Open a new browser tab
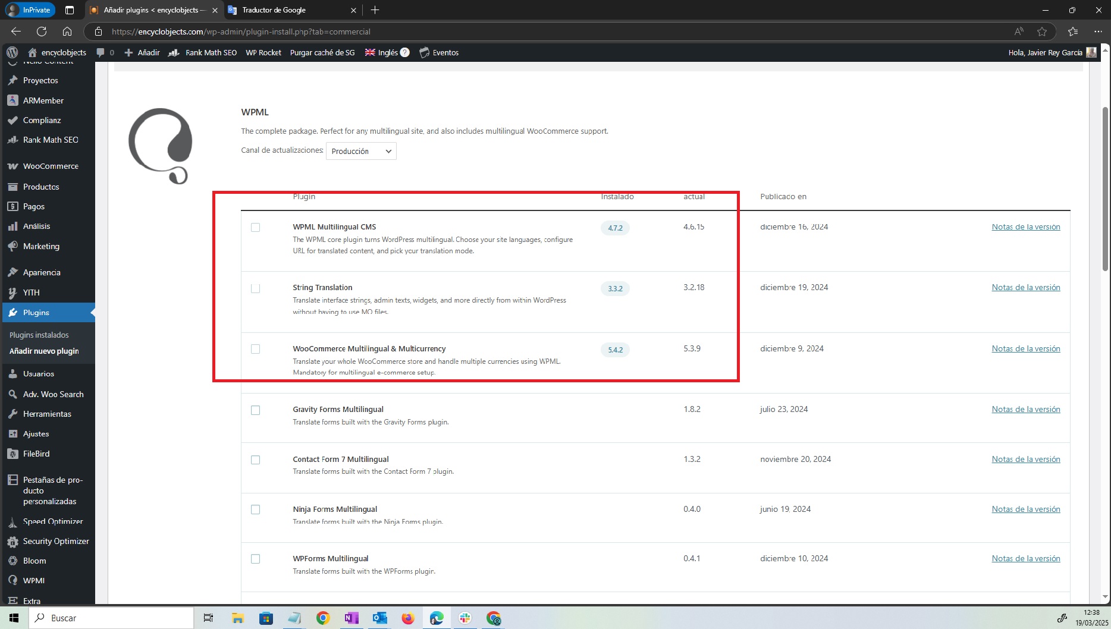Image resolution: width=1111 pixels, height=629 pixels. [x=375, y=10]
